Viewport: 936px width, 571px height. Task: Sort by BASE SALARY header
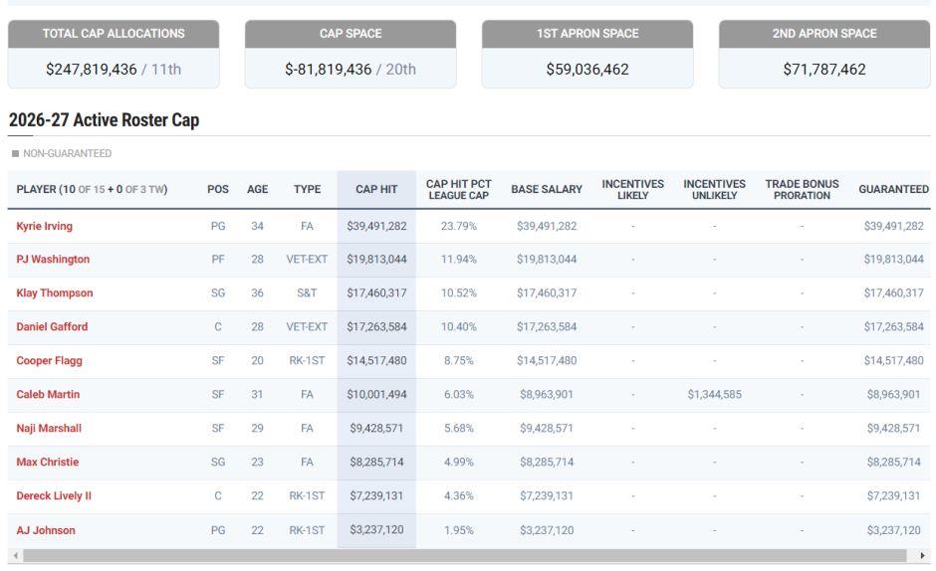547,189
